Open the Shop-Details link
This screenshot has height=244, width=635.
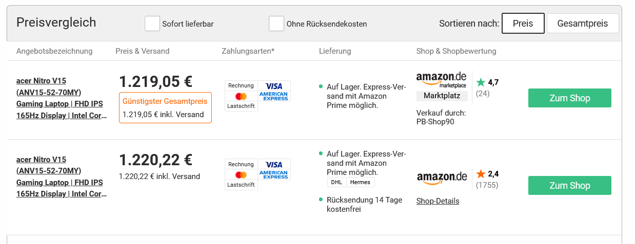tap(438, 201)
